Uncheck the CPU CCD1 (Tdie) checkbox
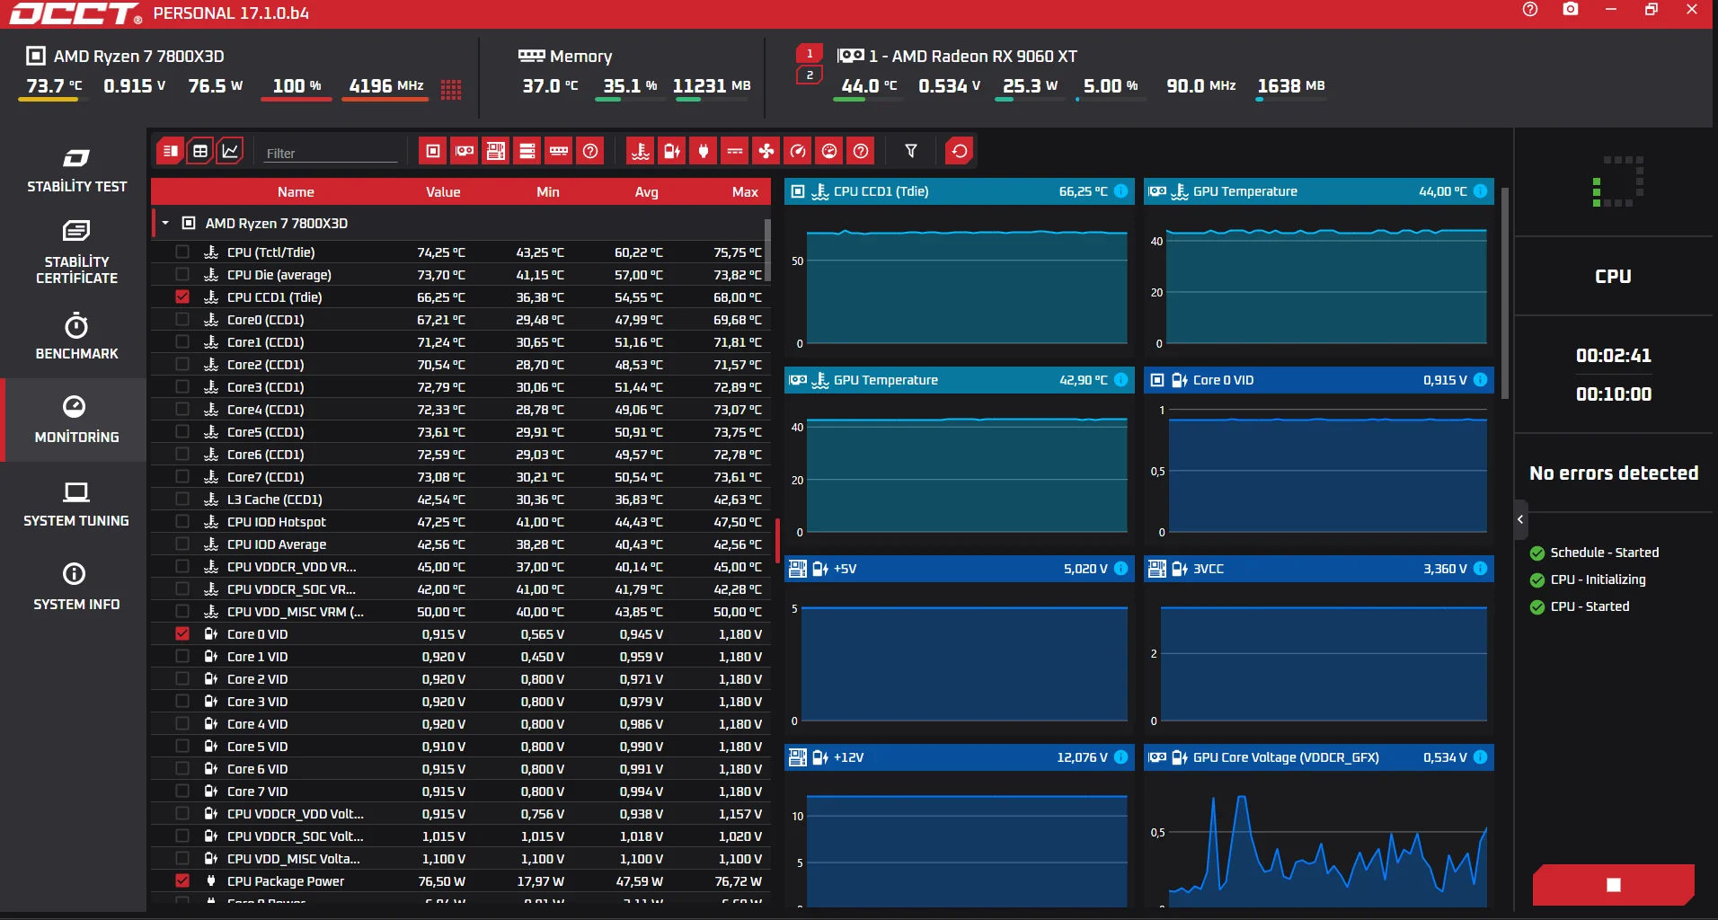This screenshot has width=1718, height=920. (182, 297)
